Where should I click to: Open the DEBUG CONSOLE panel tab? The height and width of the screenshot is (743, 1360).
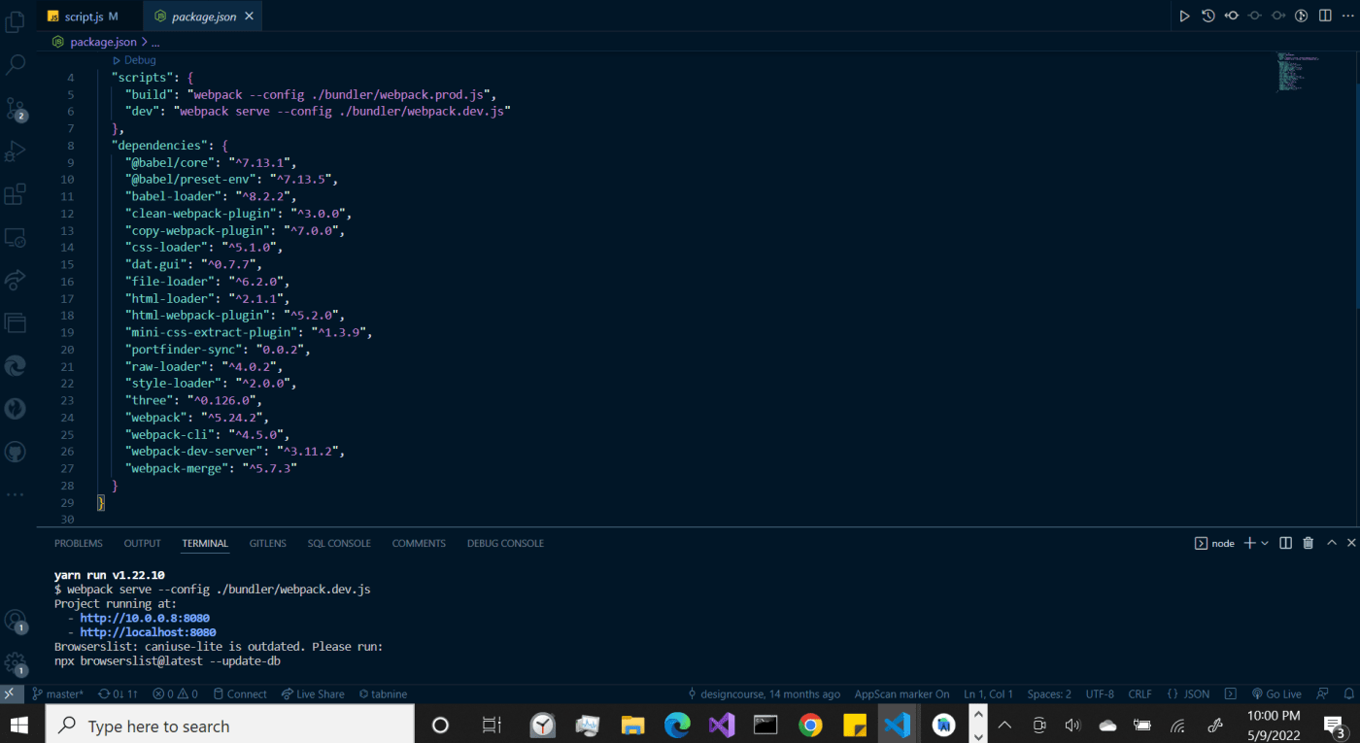tap(505, 543)
